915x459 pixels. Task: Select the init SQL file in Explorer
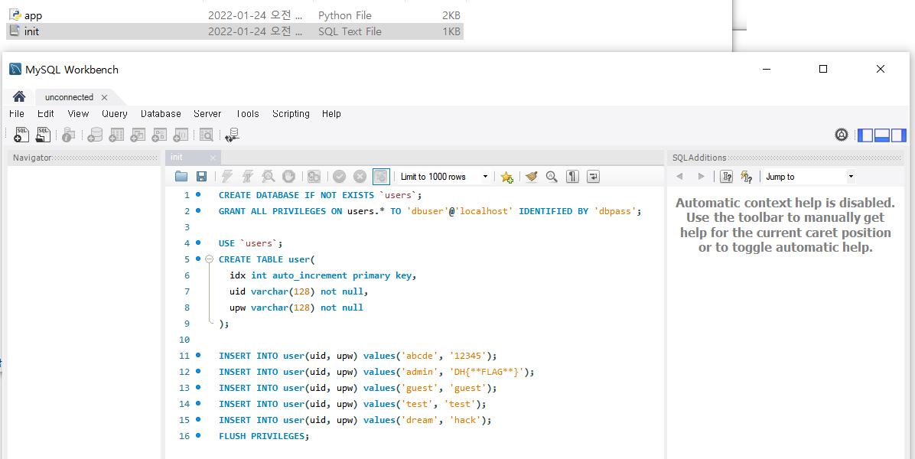click(235, 31)
